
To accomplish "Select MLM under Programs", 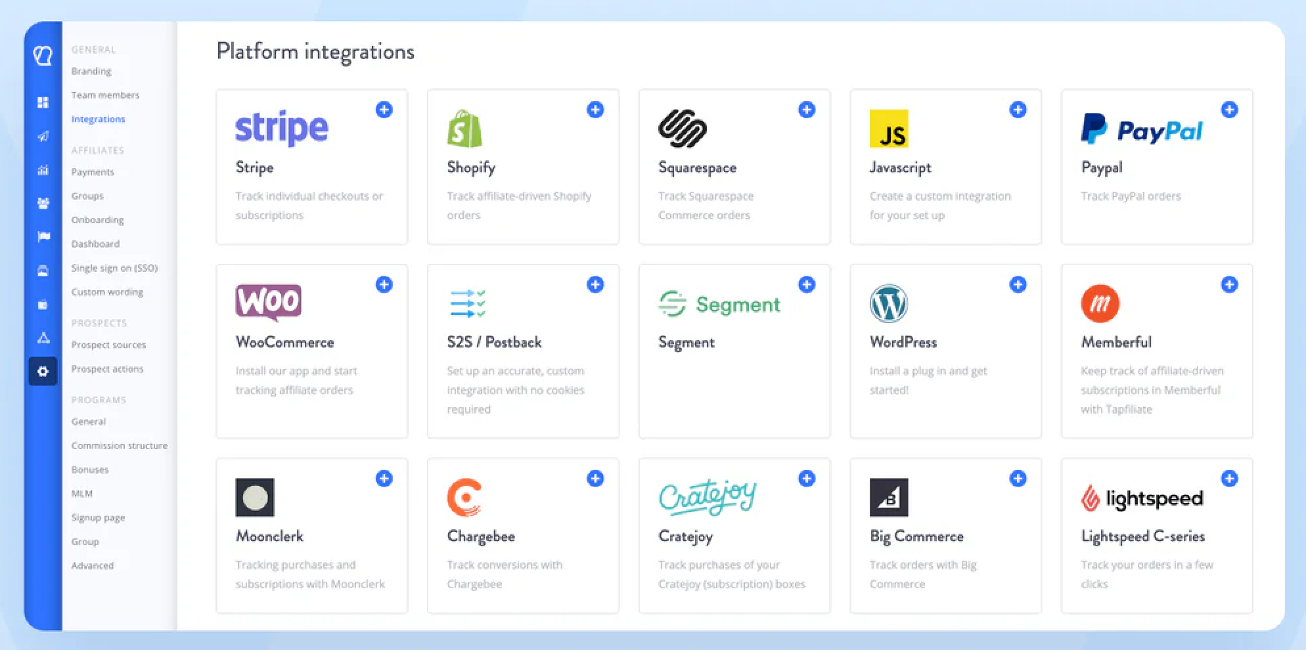I will [82, 494].
